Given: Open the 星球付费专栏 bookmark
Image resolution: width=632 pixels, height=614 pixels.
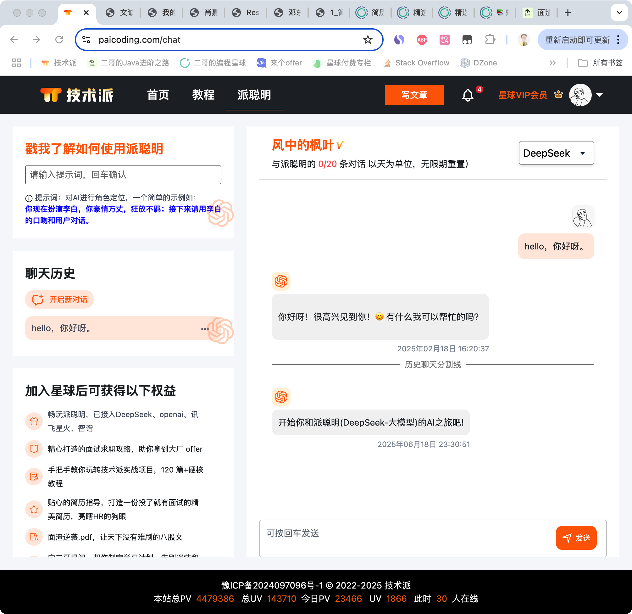Looking at the screenshot, I should pyautogui.click(x=342, y=63).
